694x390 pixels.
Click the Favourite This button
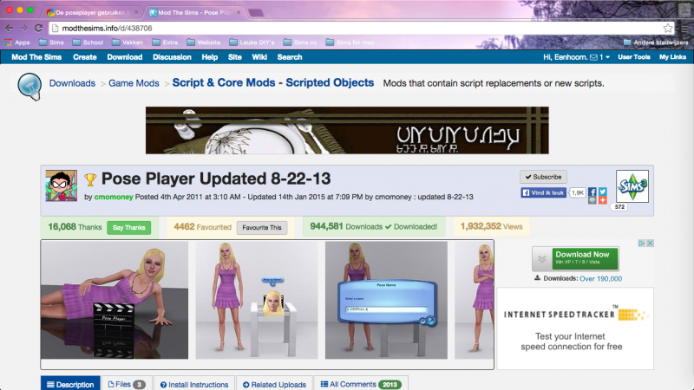click(262, 228)
